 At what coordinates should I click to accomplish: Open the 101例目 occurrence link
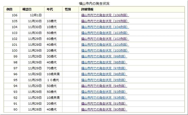(105, 45)
